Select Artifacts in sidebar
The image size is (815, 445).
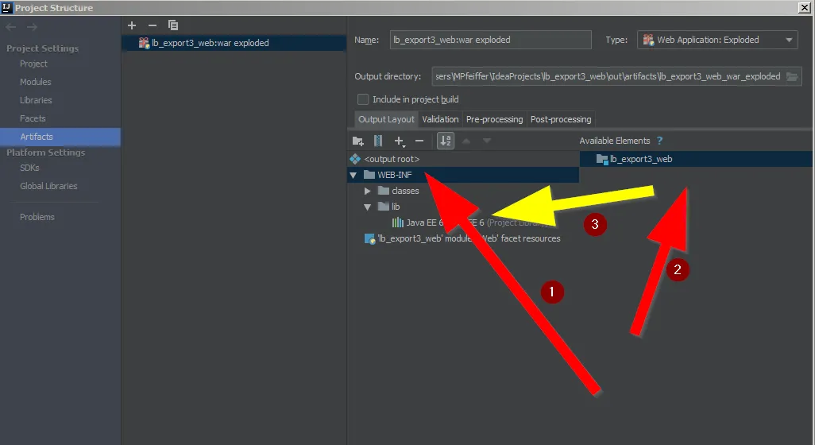(60, 137)
